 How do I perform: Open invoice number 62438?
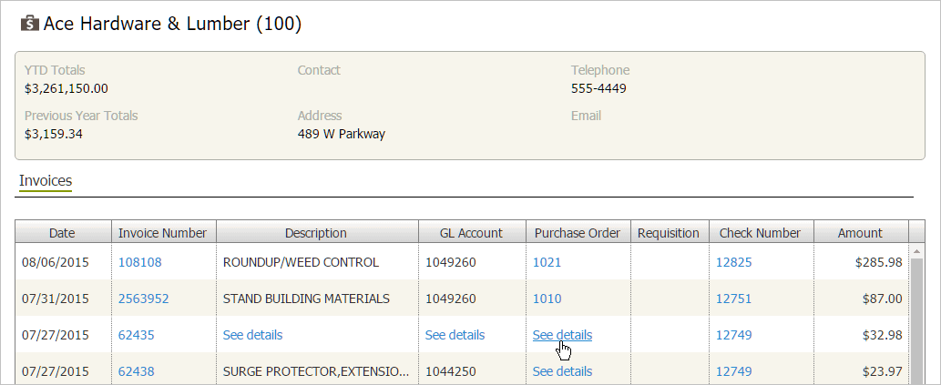click(137, 371)
